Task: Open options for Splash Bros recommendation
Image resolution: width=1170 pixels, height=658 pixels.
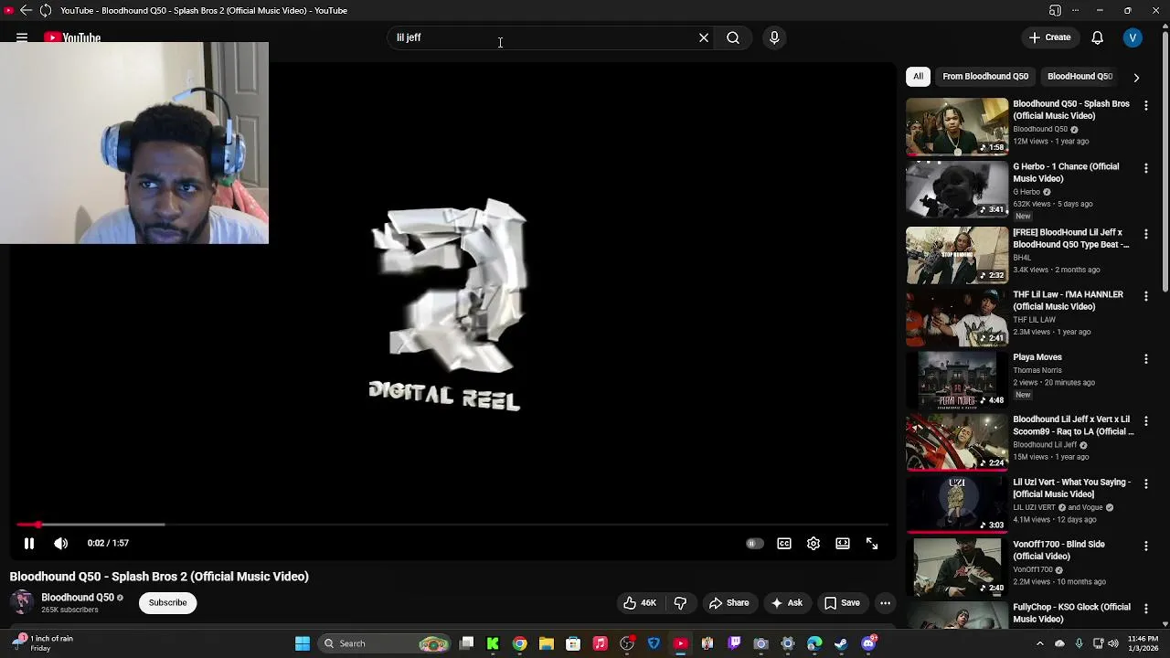Action: pos(1145,107)
